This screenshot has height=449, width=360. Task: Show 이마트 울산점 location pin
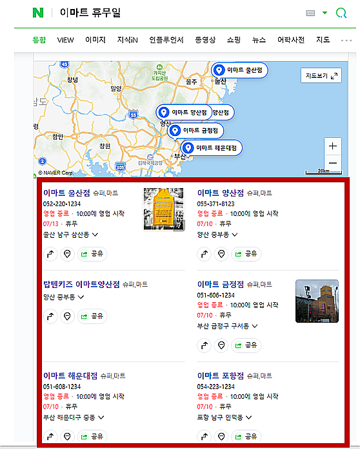pos(67,254)
